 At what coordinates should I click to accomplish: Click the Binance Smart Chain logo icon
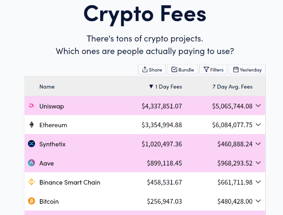(x=32, y=182)
